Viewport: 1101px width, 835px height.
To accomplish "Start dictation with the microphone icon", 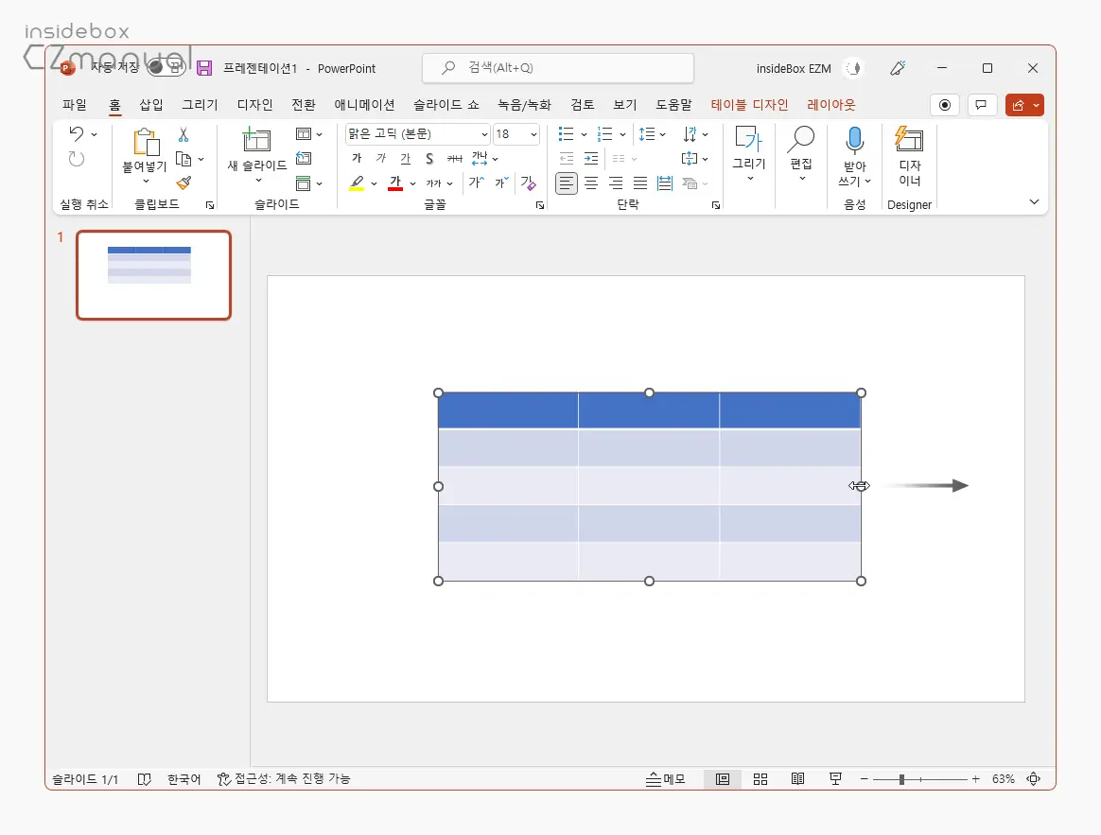I will click(854, 141).
